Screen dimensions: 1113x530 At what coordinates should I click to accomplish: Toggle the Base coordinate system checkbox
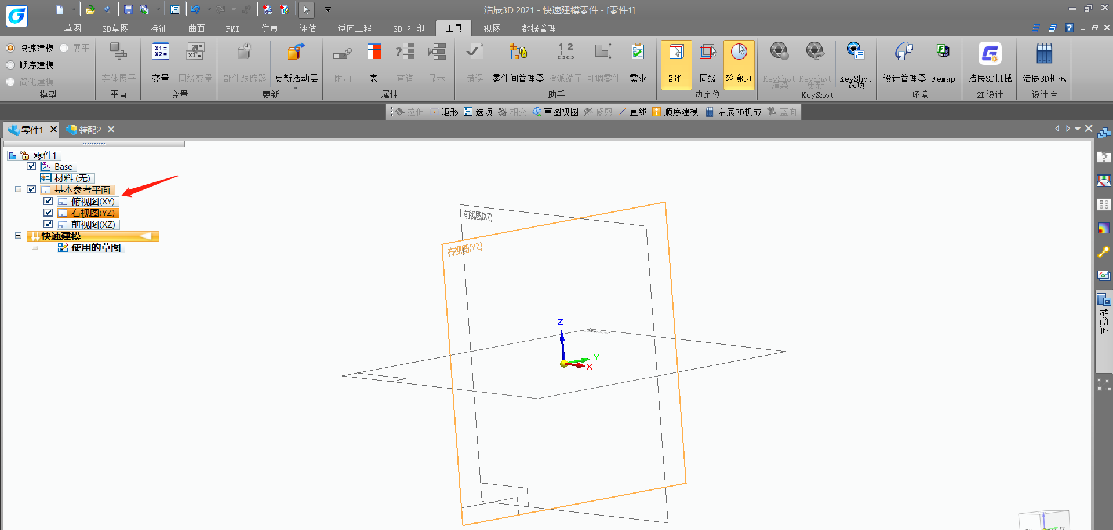(x=31, y=166)
